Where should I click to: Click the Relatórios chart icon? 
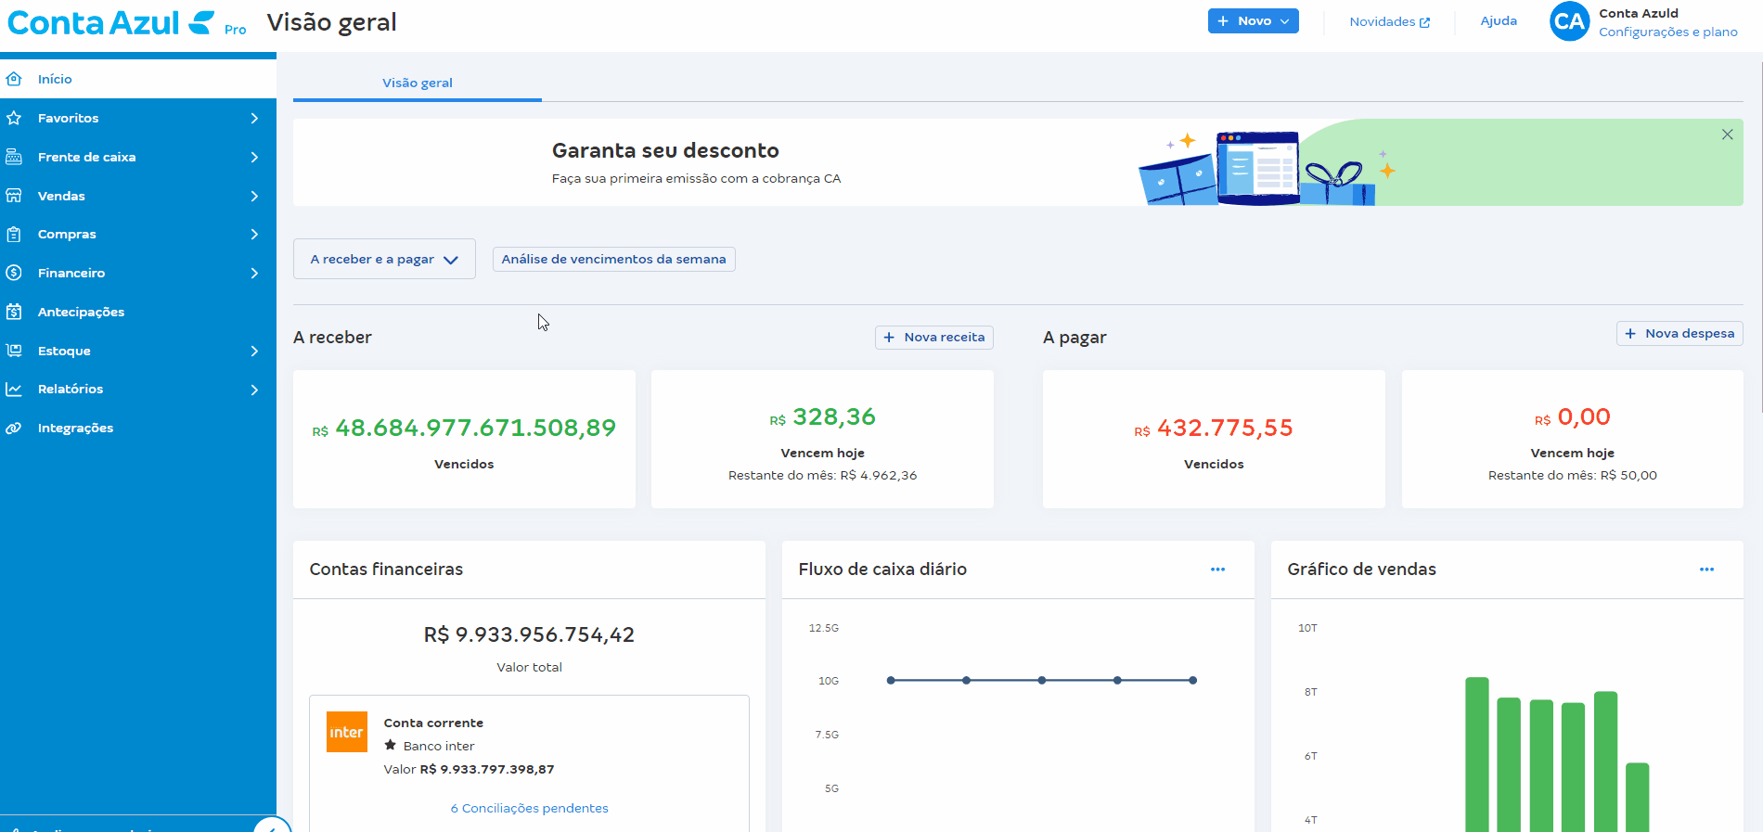[14, 390]
